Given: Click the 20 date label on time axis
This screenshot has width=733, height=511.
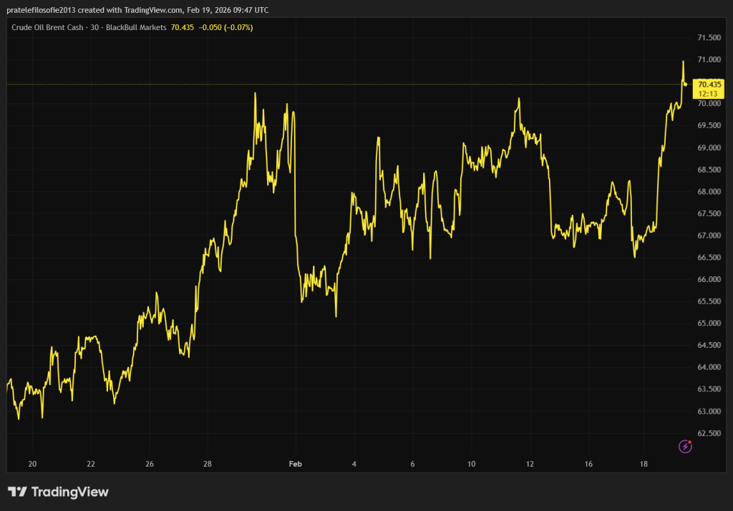Looking at the screenshot, I should (32, 464).
